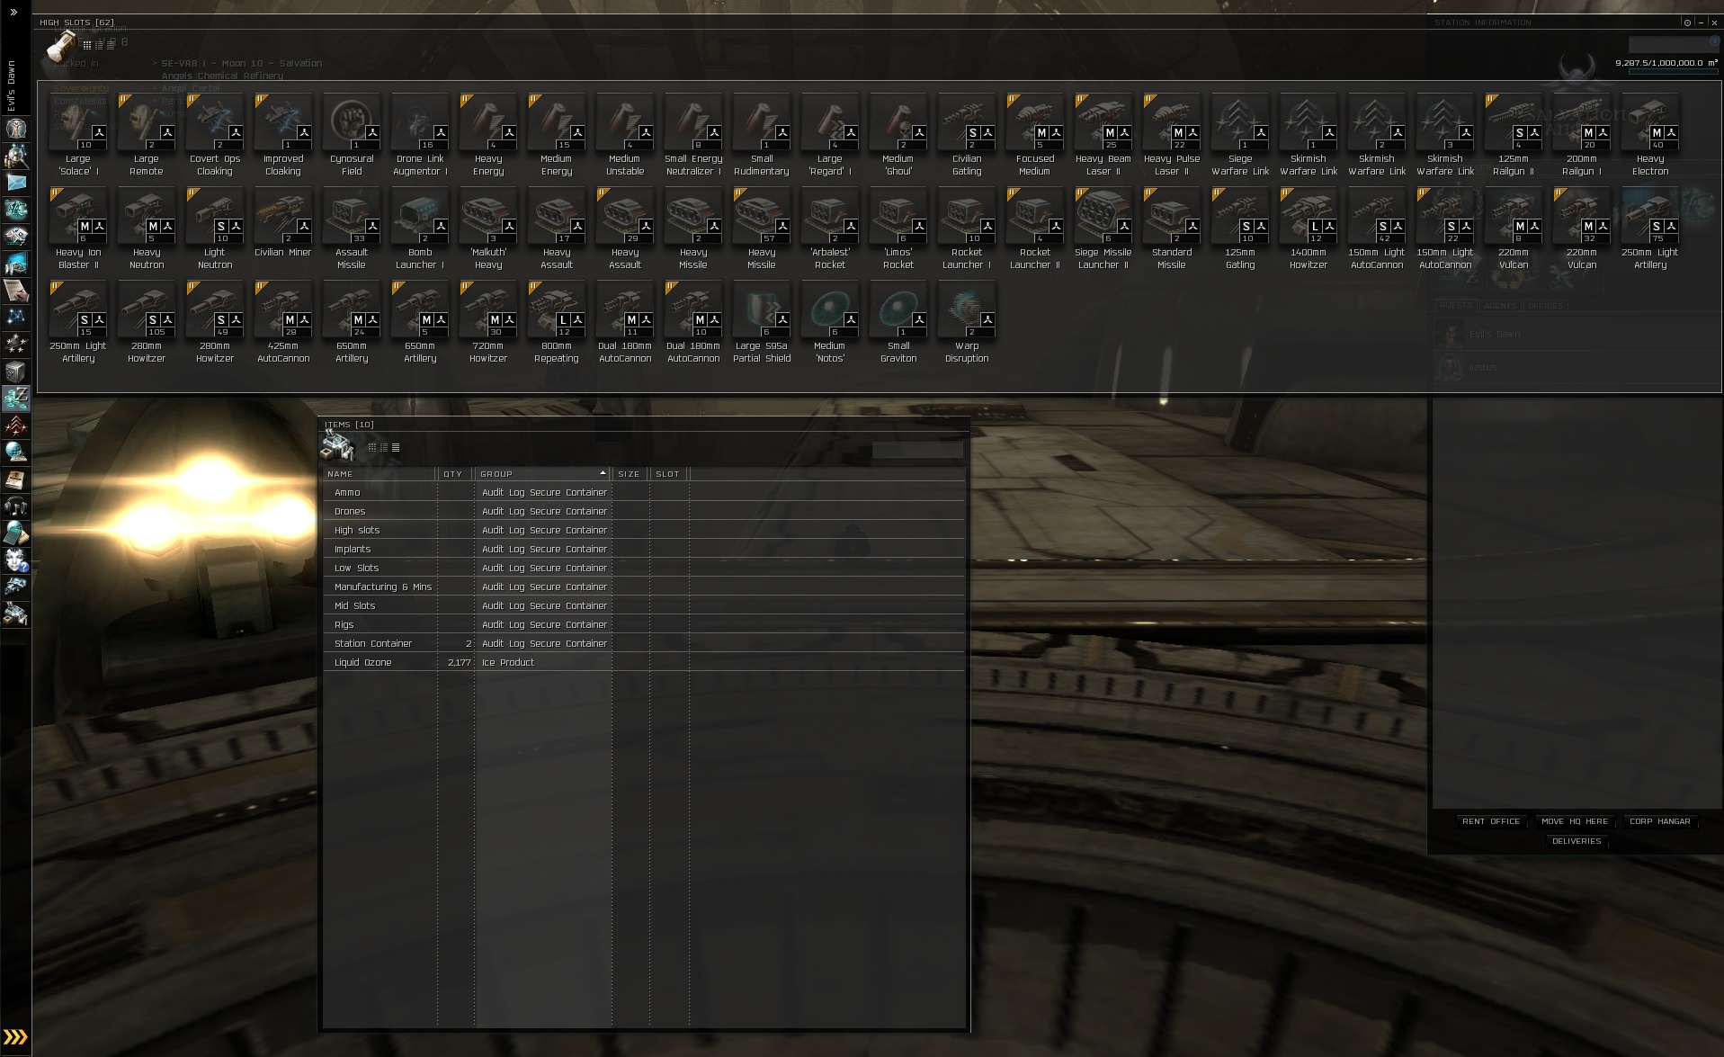Select the Siege Missile Launcher II module
1724x1057 pixels.
(1103, 228)
